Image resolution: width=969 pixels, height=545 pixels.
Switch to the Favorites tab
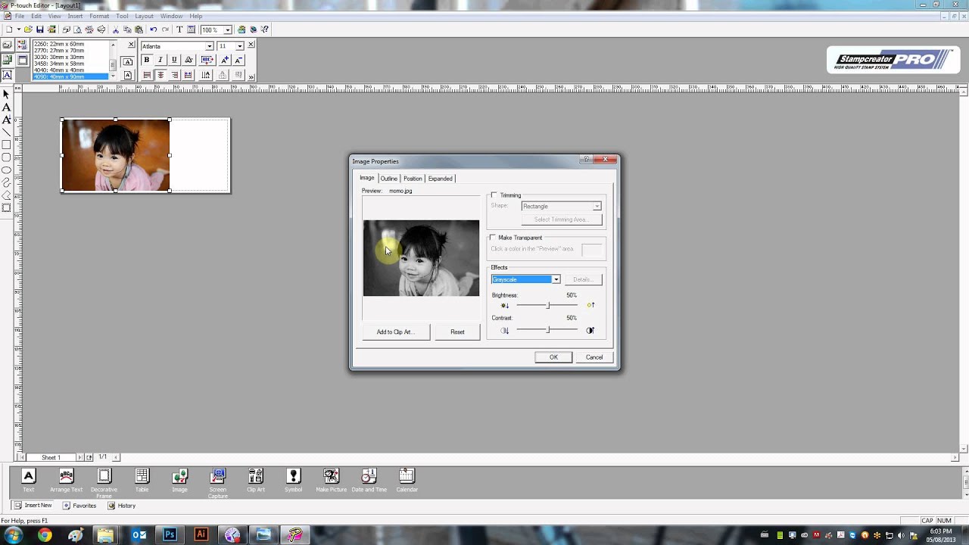click(79, 506)
